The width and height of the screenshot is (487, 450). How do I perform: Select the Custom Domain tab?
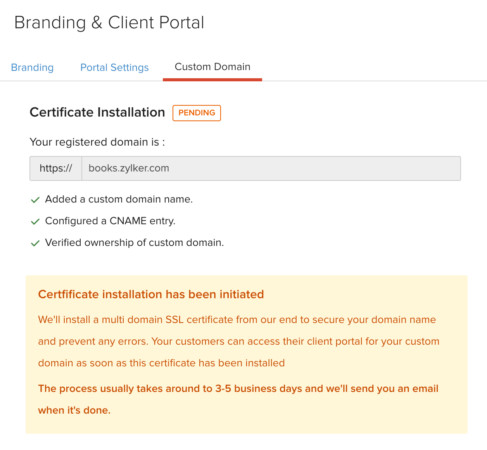(212, 67)
